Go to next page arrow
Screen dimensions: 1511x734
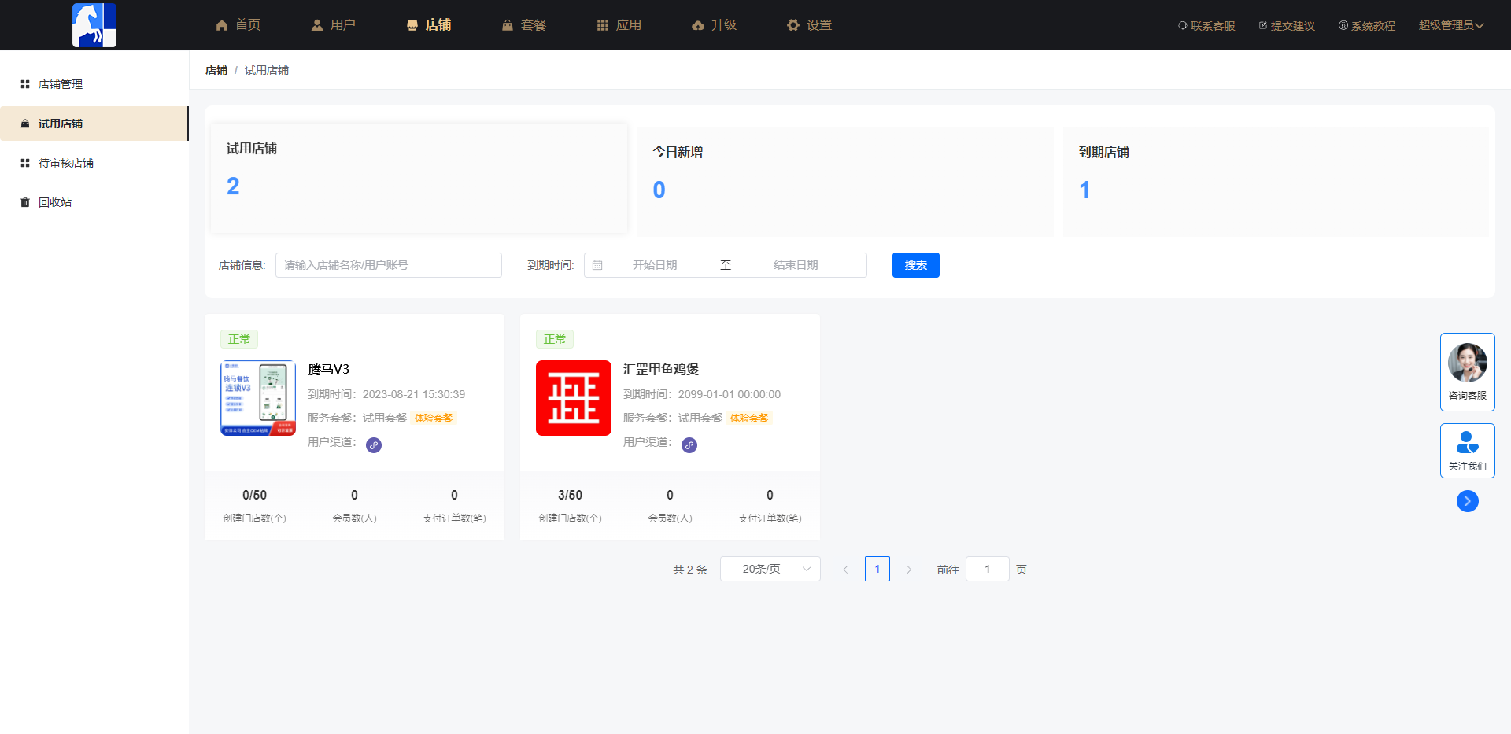tap(909, 569)
